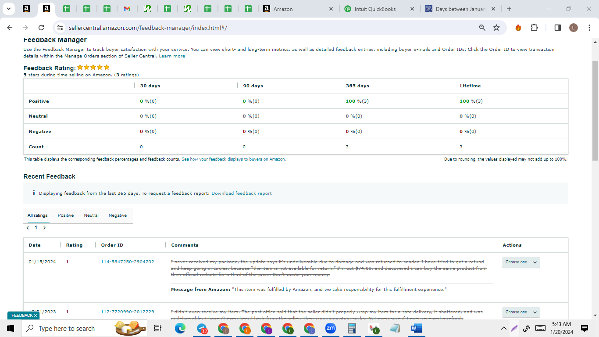
Task: Go to previous feedback page arrow
Action: (x=28, y=228)
